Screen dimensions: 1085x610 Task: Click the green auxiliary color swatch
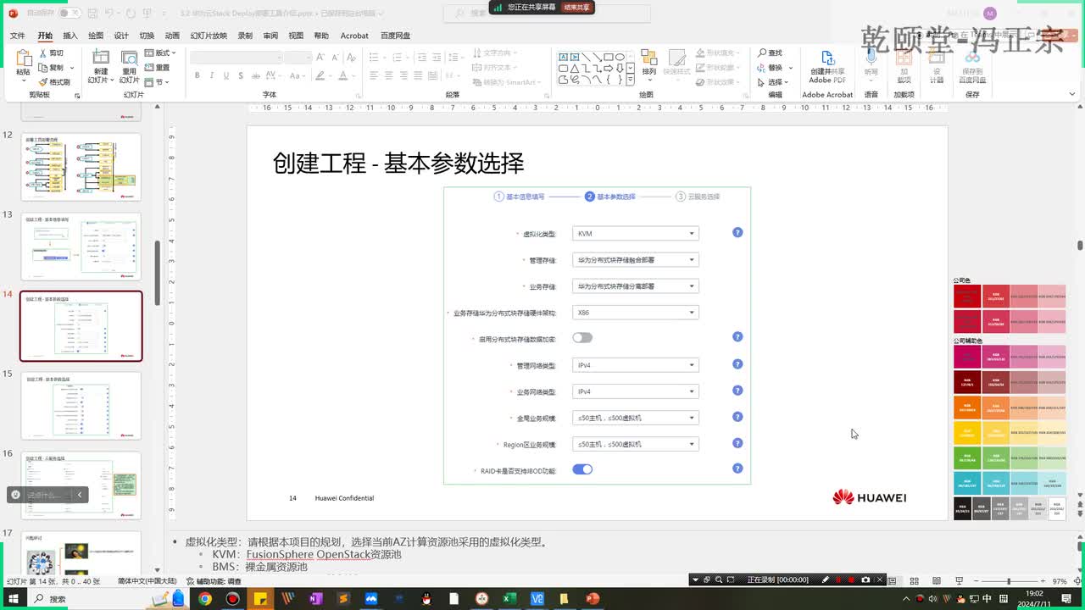tap(967, 457)
